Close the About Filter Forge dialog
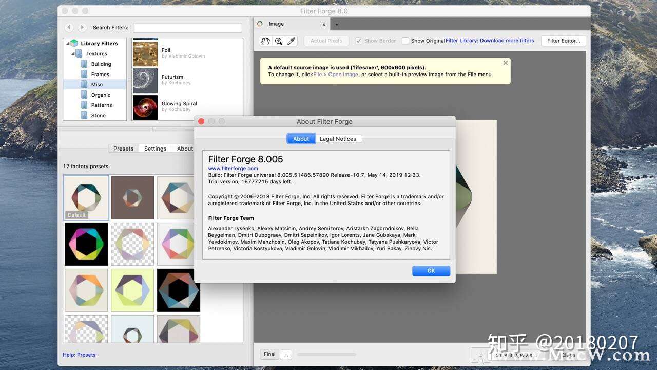Image resolution: width=657 pixels, height=370 pixels. 201,121
